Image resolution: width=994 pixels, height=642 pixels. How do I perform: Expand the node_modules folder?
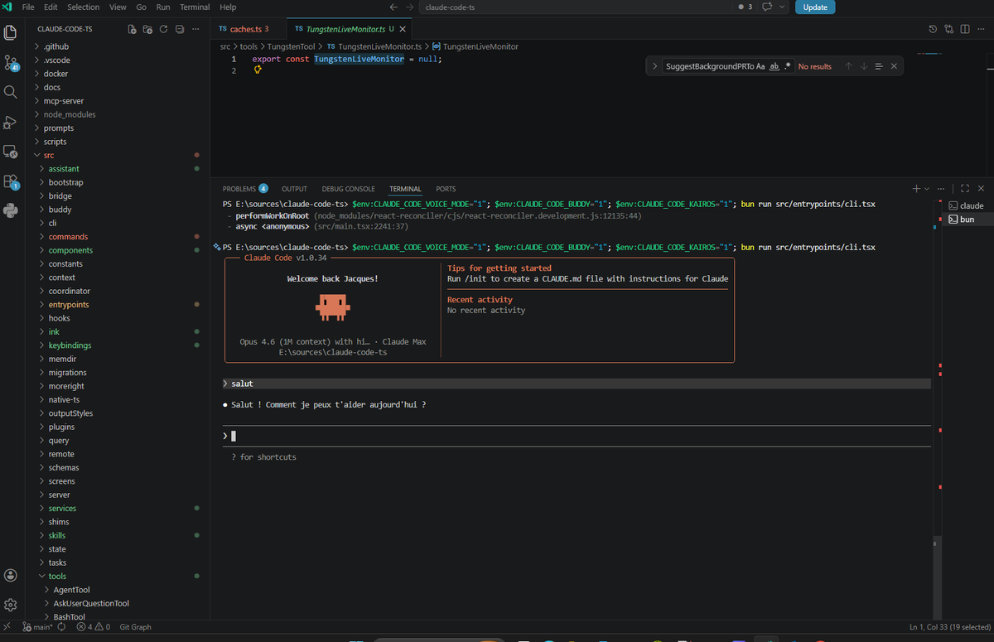[x=70, y=114]
